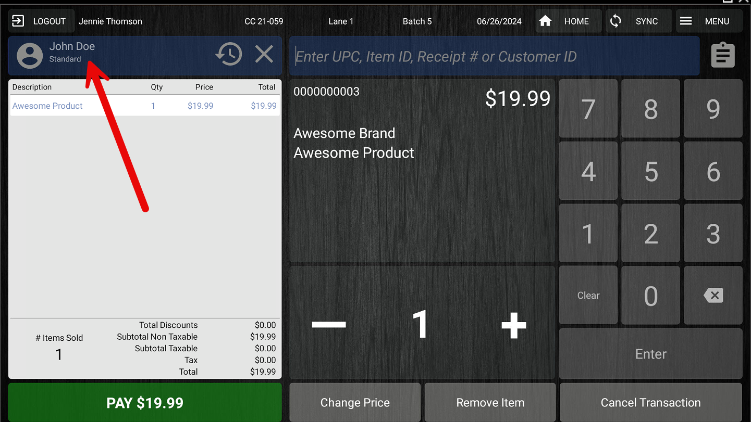Click the Price column header
The height and width of the screenshot is (422, 751).
point(204,87)
